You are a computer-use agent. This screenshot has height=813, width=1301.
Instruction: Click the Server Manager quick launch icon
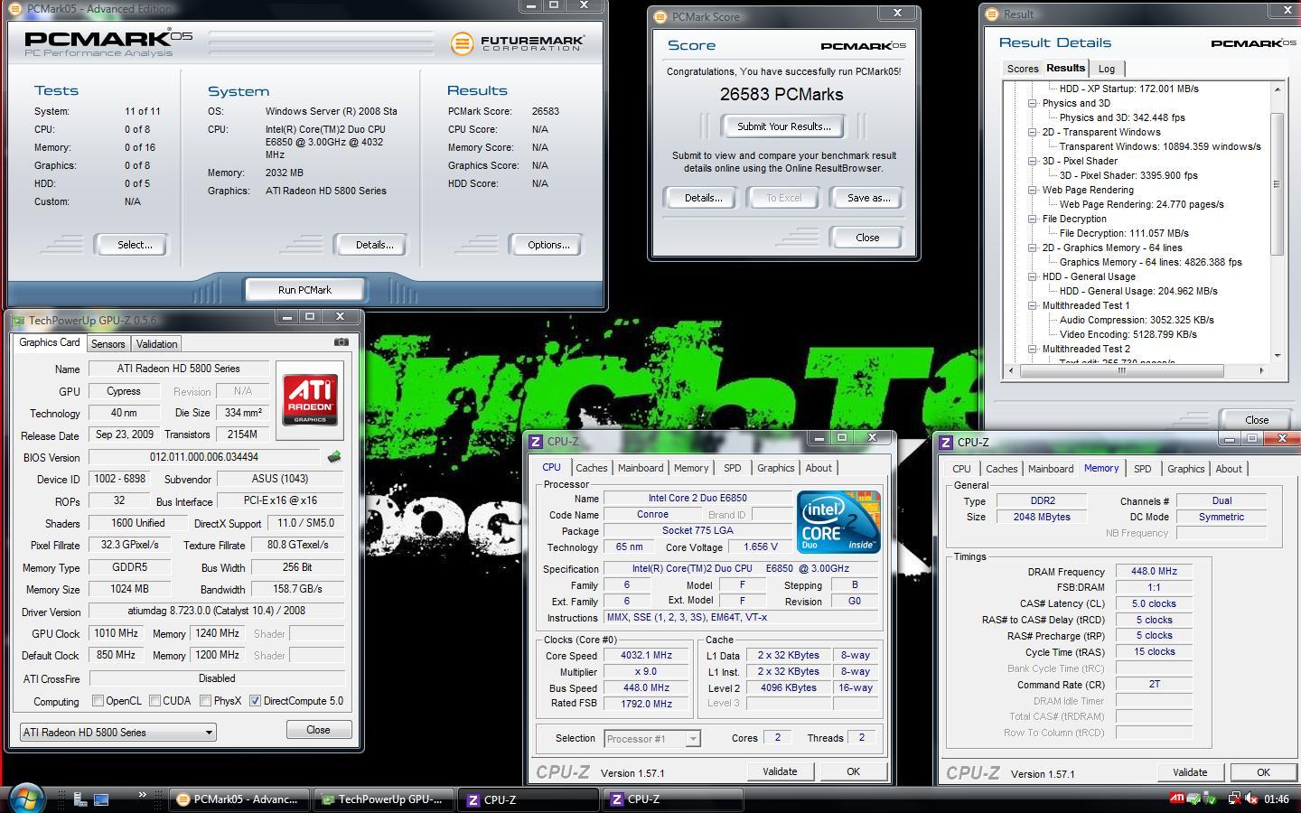[x=80, y=799]
